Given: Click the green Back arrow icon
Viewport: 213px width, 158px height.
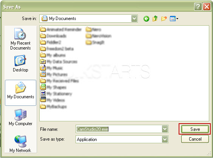Looking at the screenshot, I should (146, 19).
